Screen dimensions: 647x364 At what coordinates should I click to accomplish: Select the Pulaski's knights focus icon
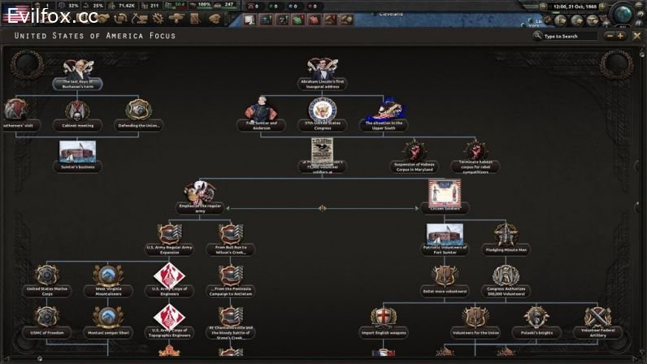[x=535, y=319]
